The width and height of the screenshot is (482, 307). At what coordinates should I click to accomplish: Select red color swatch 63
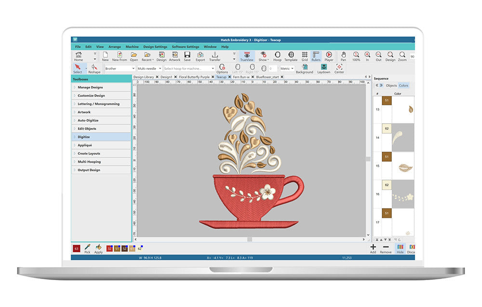coord(76,248)
